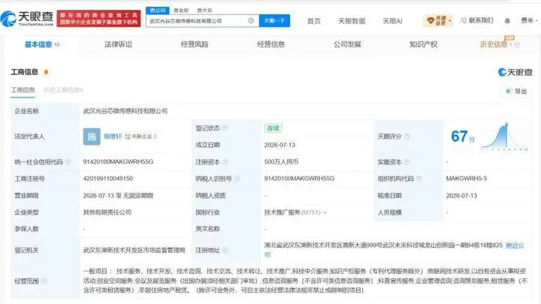Click the help icon beside 纳税人识别号
Screen dimensions: 541x304
(237, 179)
